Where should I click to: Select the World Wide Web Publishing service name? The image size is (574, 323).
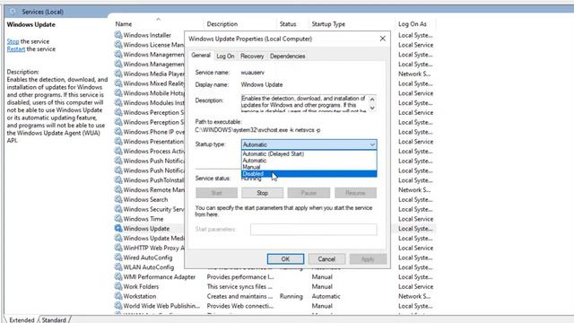(161, 306)
